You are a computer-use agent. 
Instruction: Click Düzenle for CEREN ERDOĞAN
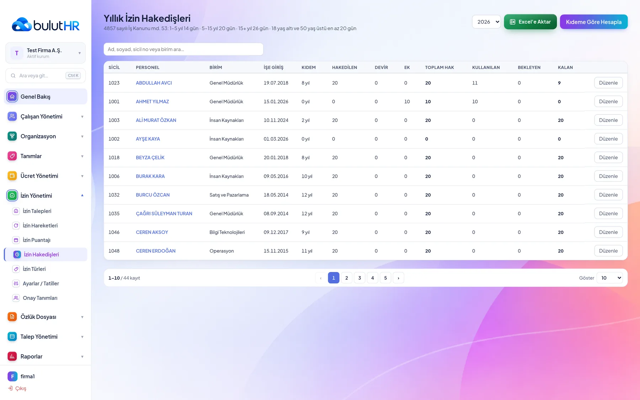(608, 251)
